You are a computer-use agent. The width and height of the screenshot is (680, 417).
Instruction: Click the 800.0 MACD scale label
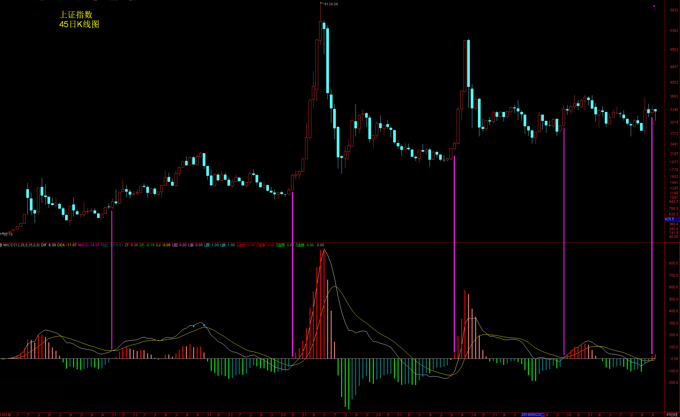tap(673, 263)
